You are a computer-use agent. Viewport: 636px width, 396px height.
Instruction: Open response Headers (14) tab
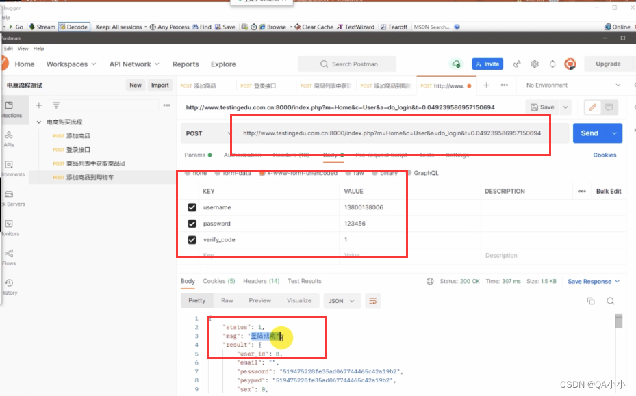pyautogui.click(x=262, y=281)
